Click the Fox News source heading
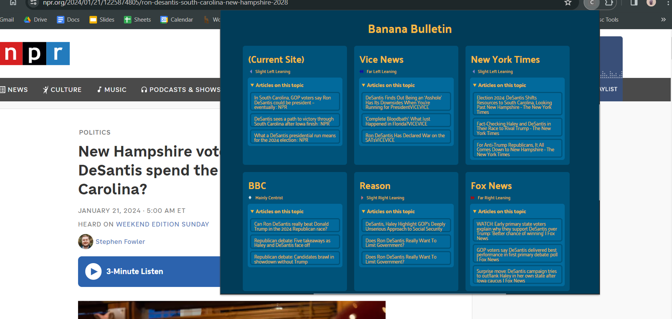The image size is (672, 319). point(491,186)
